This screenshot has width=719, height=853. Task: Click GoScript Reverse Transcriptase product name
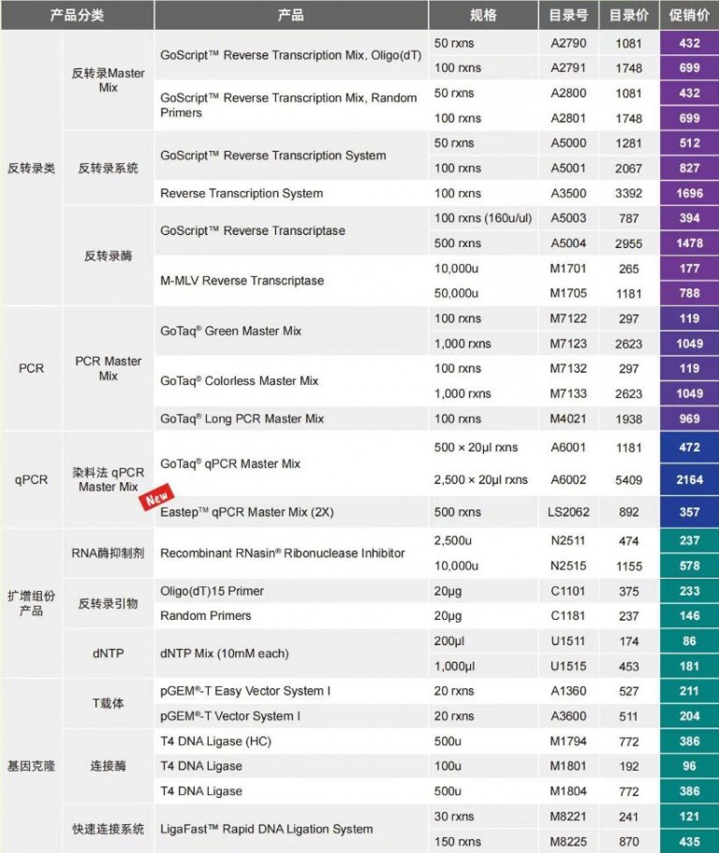coord(253,230)
